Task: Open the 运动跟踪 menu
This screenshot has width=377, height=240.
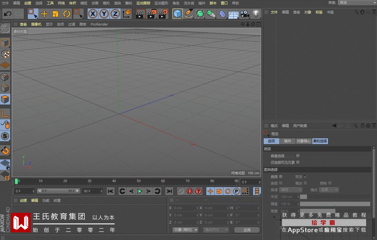Action: 143,3
